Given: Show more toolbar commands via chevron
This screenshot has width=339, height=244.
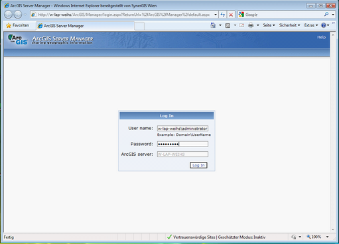Looking at the screenshot, I should [x=333, y=23].
